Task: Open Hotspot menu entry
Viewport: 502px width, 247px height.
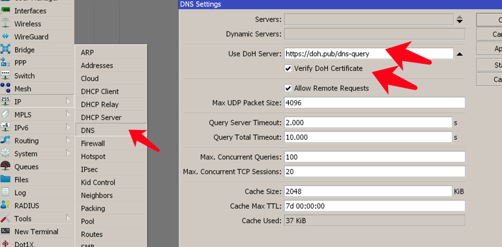Action: coord(111,157)
